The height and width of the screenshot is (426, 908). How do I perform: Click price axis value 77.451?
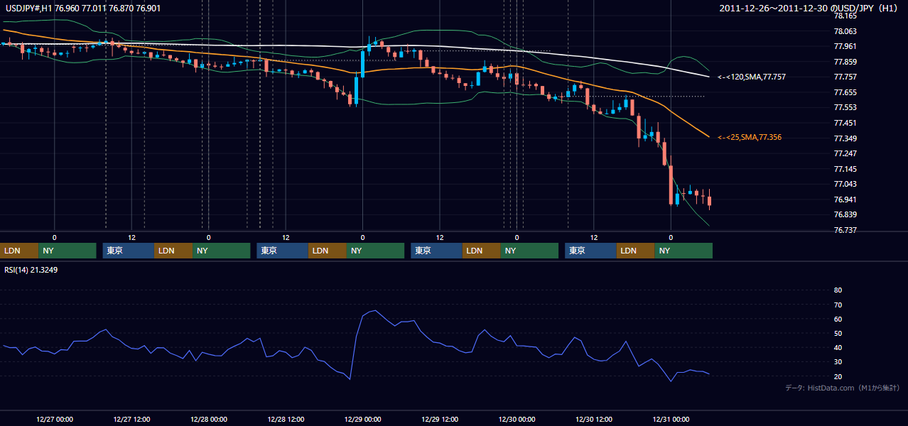coord(845,123)
